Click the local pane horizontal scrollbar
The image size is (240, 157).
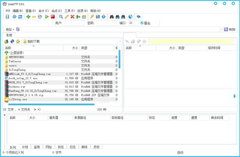point(51,104)
